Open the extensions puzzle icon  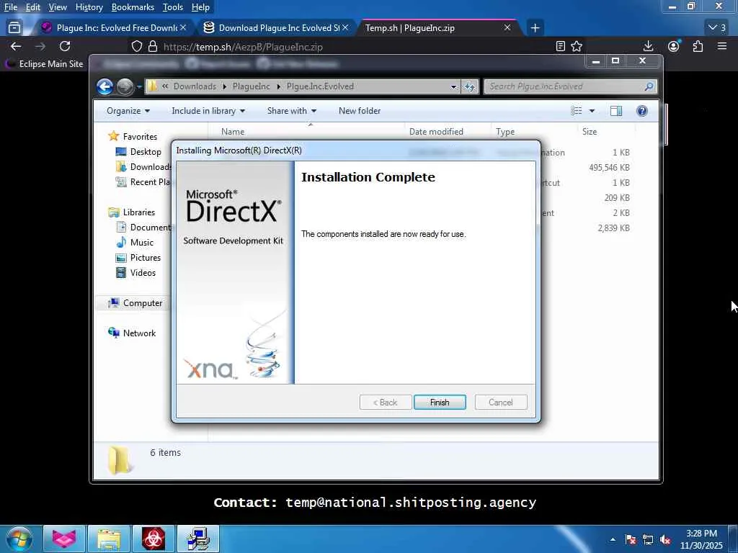point(698,46)
